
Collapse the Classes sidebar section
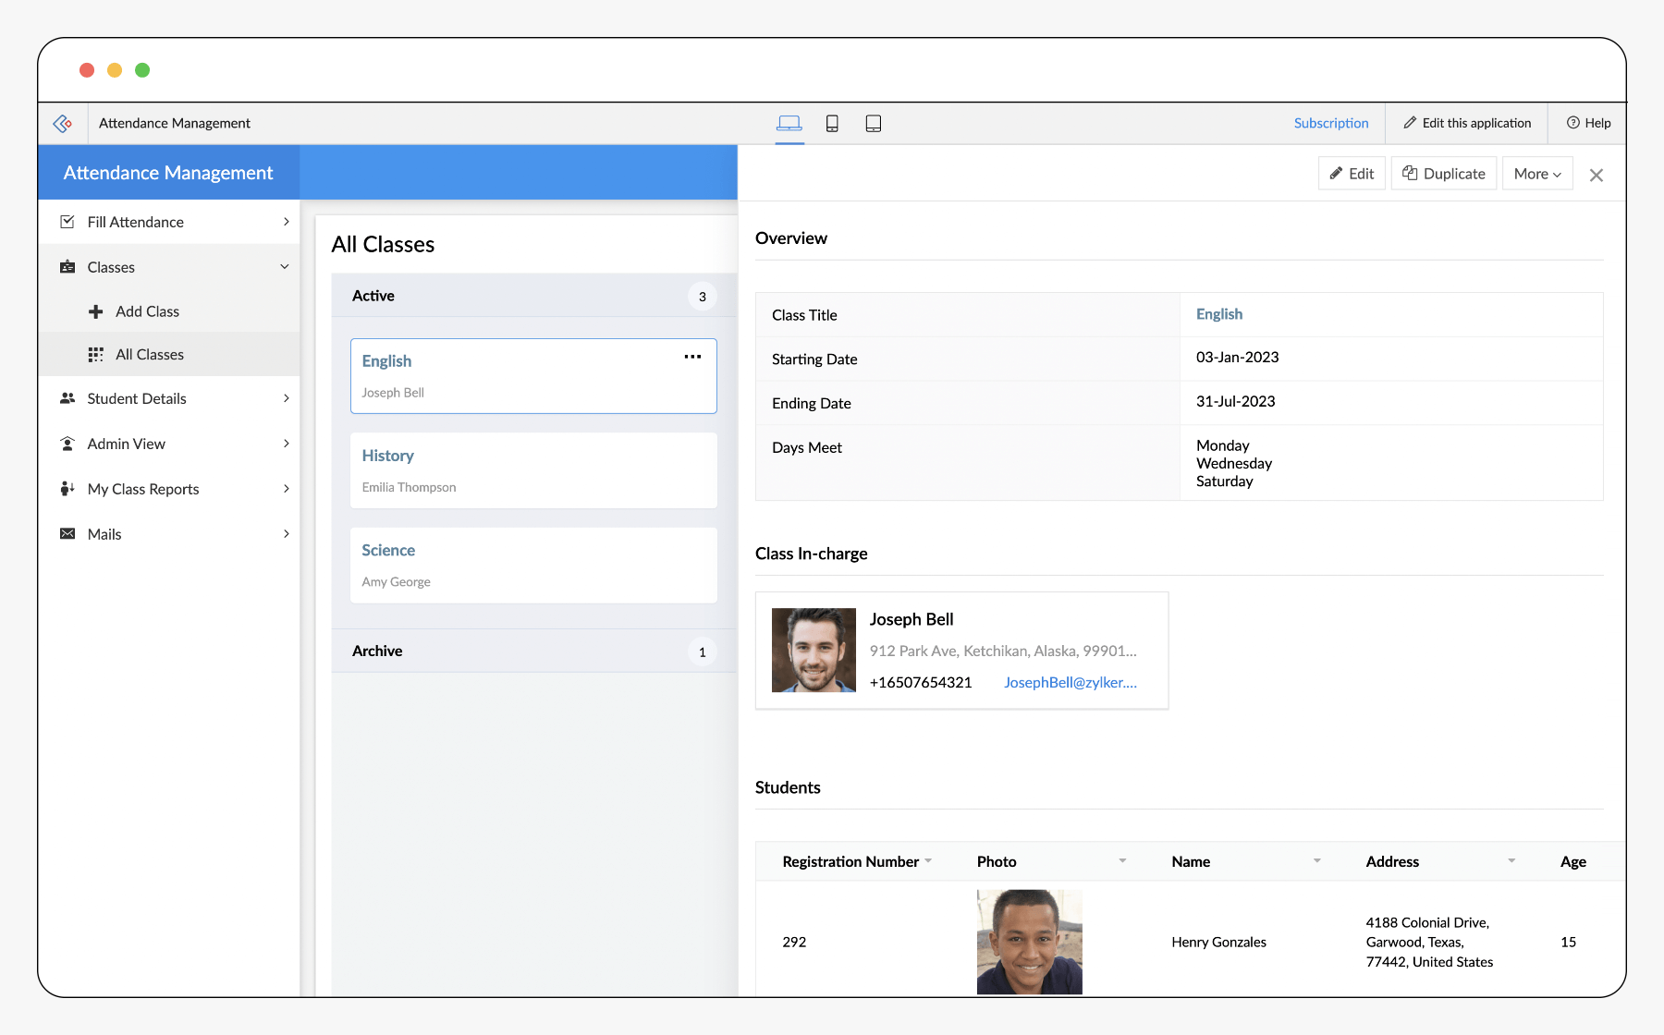[x=284, y=267]
